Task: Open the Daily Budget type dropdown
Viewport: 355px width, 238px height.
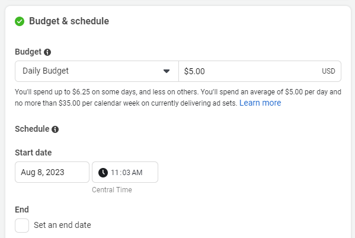Action: click(x=97, y=71)
